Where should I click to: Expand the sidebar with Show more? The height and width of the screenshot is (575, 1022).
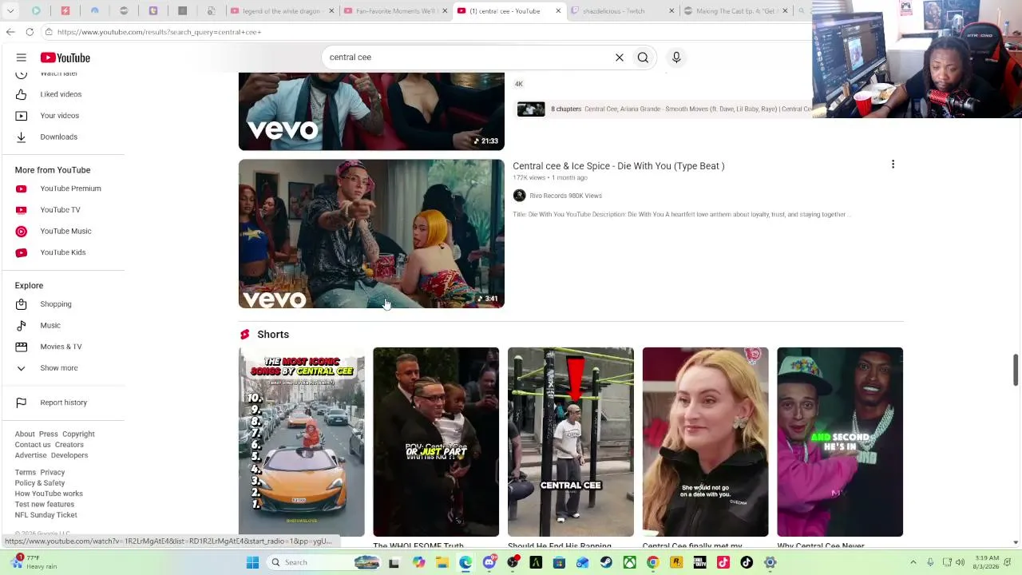point(59,368)
